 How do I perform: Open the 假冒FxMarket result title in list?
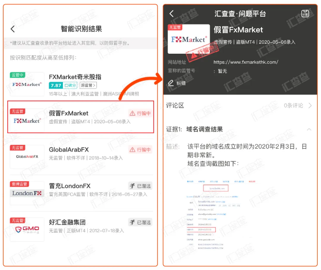69,113
